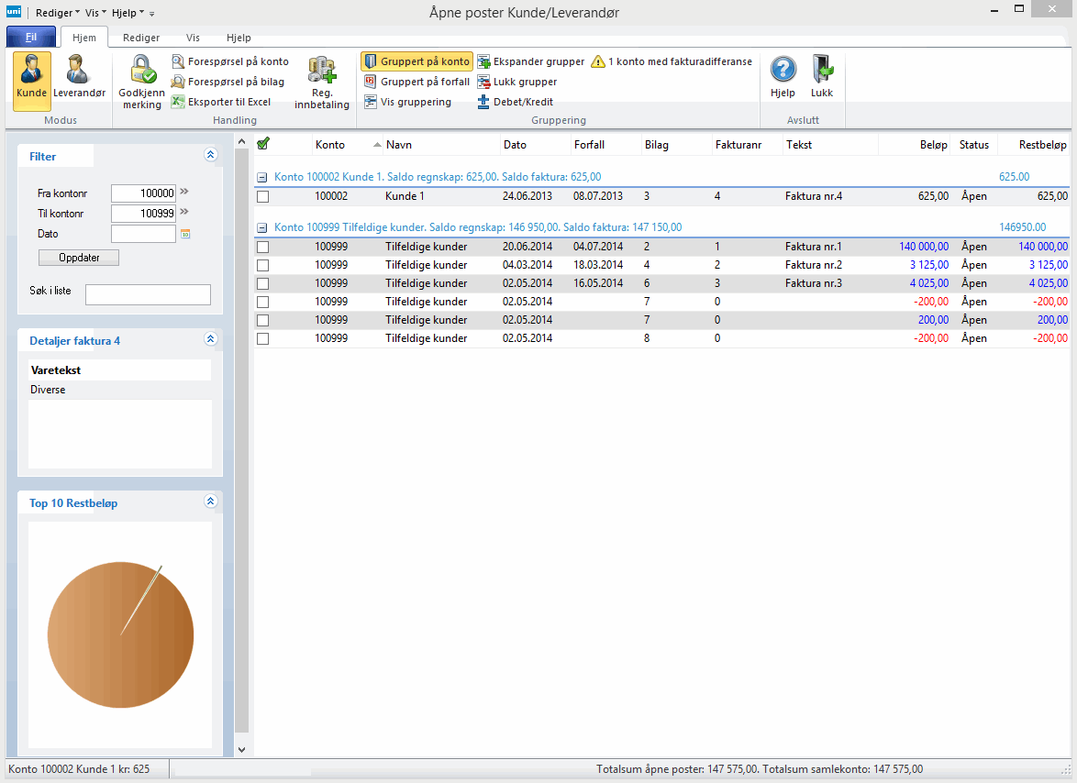Collapse Top 10 Restbeløp panel
Viewport: 1077px width, 783px height.
(210, 502)
